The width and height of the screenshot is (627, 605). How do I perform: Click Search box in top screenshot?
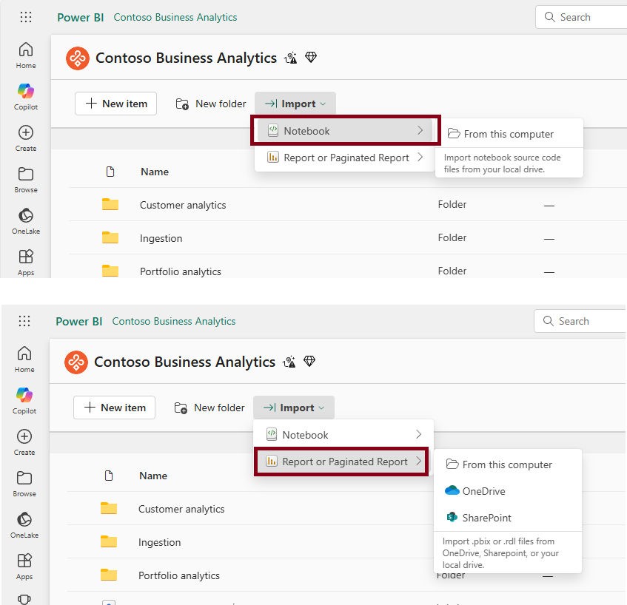point(581,17)
